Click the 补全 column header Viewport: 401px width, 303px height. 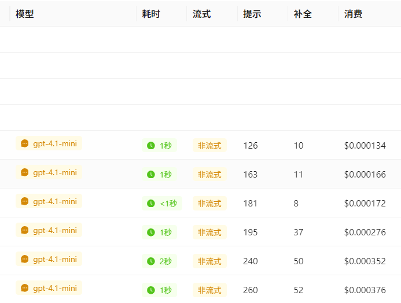[x=303, y=14]
